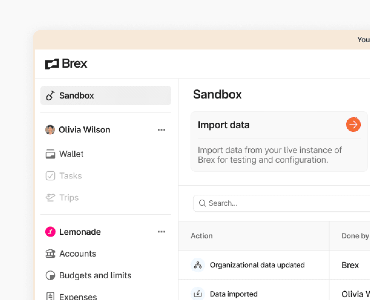Select the Trips icon in sidebar
Viewport: 370px width, 300px height.
pyautogui.click(x=50, y=197)
